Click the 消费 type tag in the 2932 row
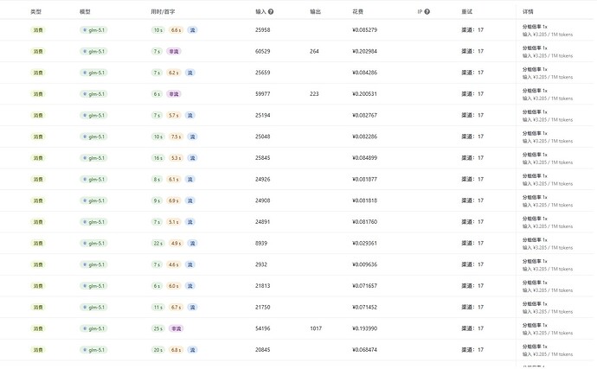 38,264
